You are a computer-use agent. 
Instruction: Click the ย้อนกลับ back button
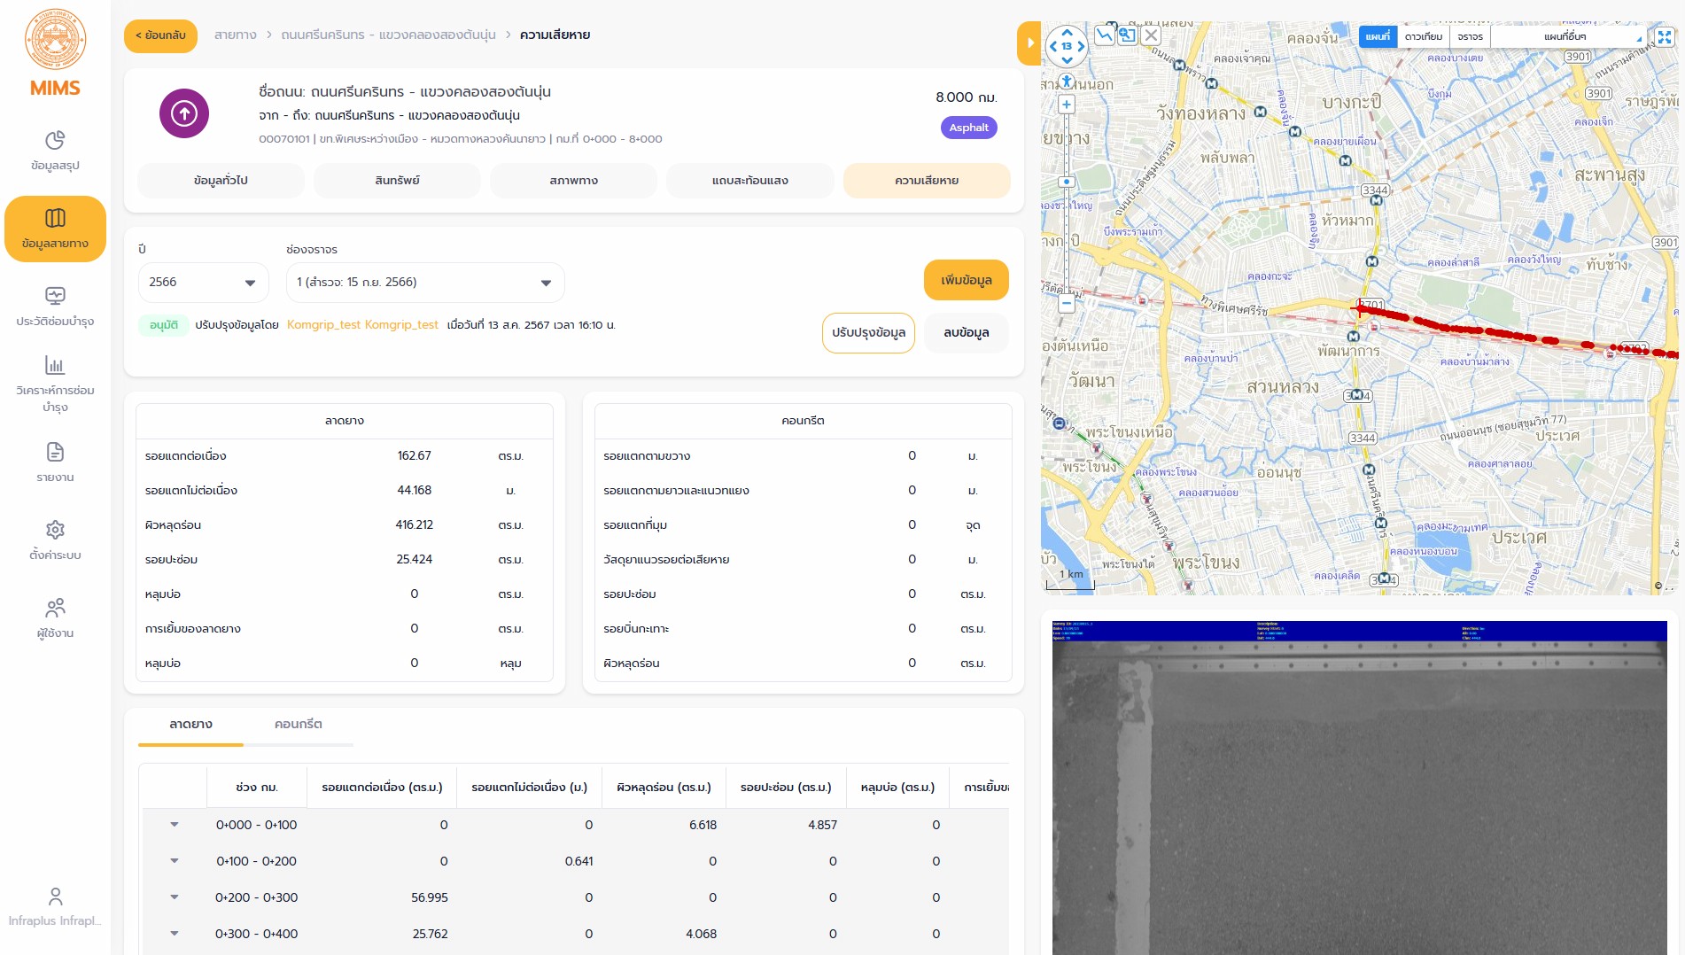160,35
